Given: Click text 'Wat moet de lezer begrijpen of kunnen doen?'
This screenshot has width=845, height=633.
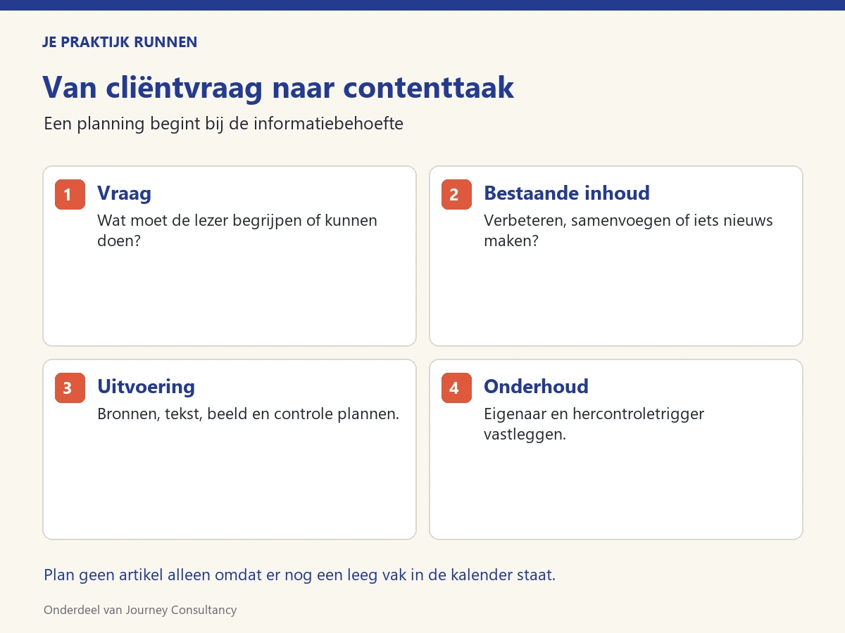Looking at the screenshot, I should coord(237,231).
